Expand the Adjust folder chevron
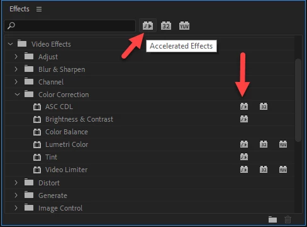Image resolution: width=307 pixels, height=227 pixels. coord(16,56)
